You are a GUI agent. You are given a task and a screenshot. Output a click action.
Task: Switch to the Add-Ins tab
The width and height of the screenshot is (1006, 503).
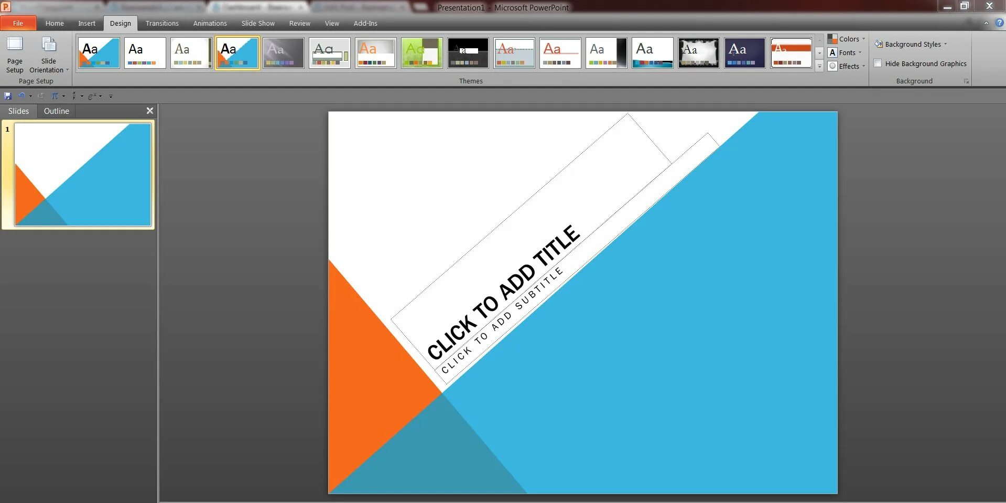(365, 23)
